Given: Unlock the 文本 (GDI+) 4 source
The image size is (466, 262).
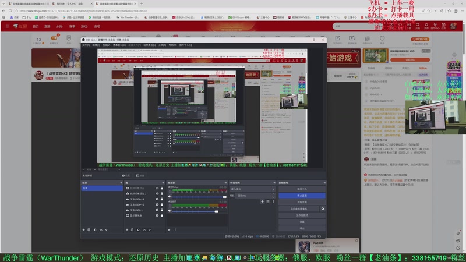Looking at the screenshot, I should 162,199.
